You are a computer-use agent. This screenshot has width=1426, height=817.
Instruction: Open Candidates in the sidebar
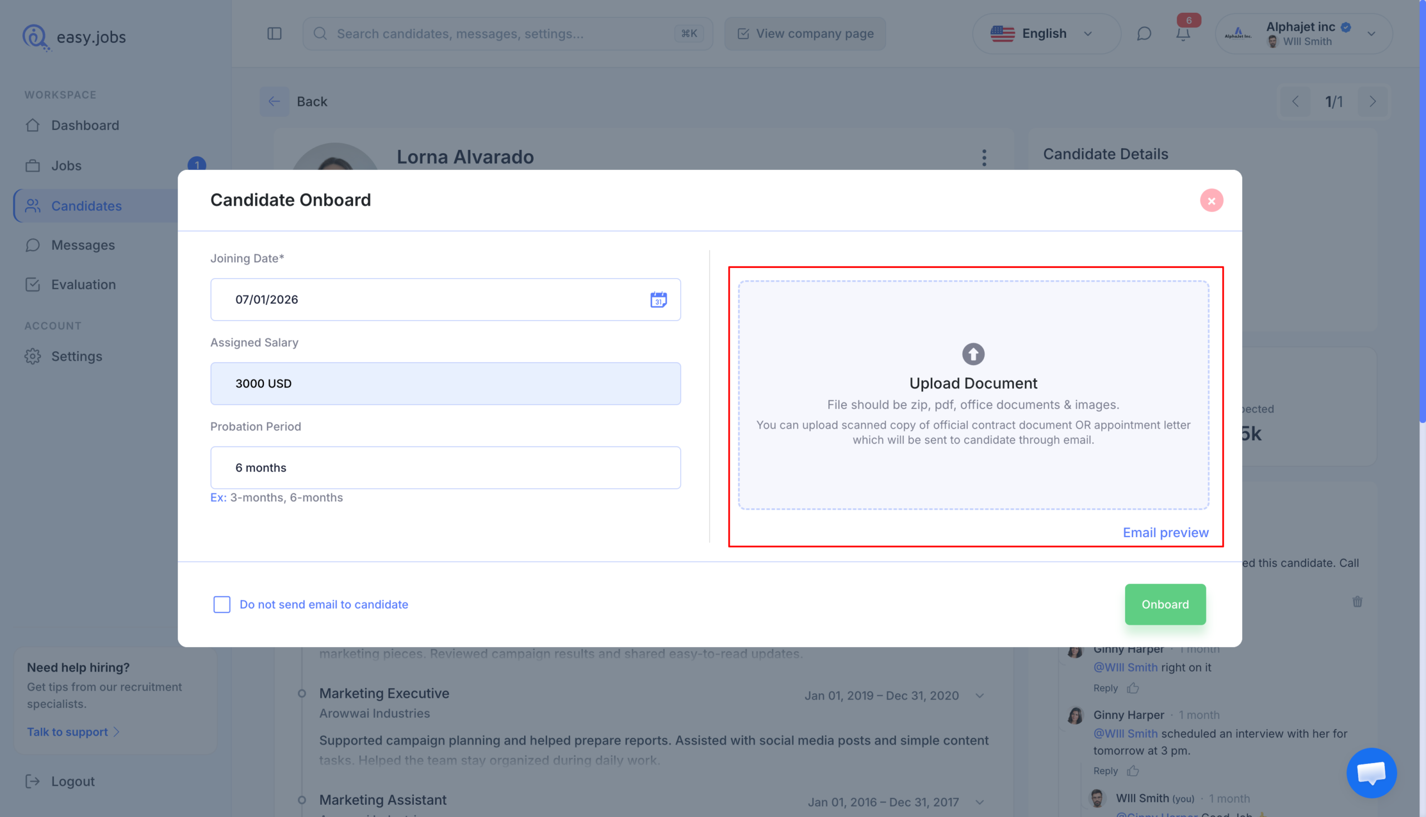coord(86,206)
